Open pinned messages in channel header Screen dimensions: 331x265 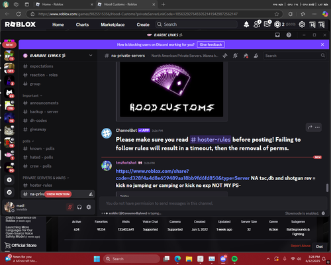[246, 56]
